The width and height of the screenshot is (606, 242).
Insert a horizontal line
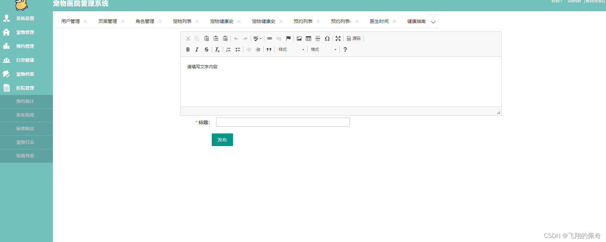coord(318,39)
